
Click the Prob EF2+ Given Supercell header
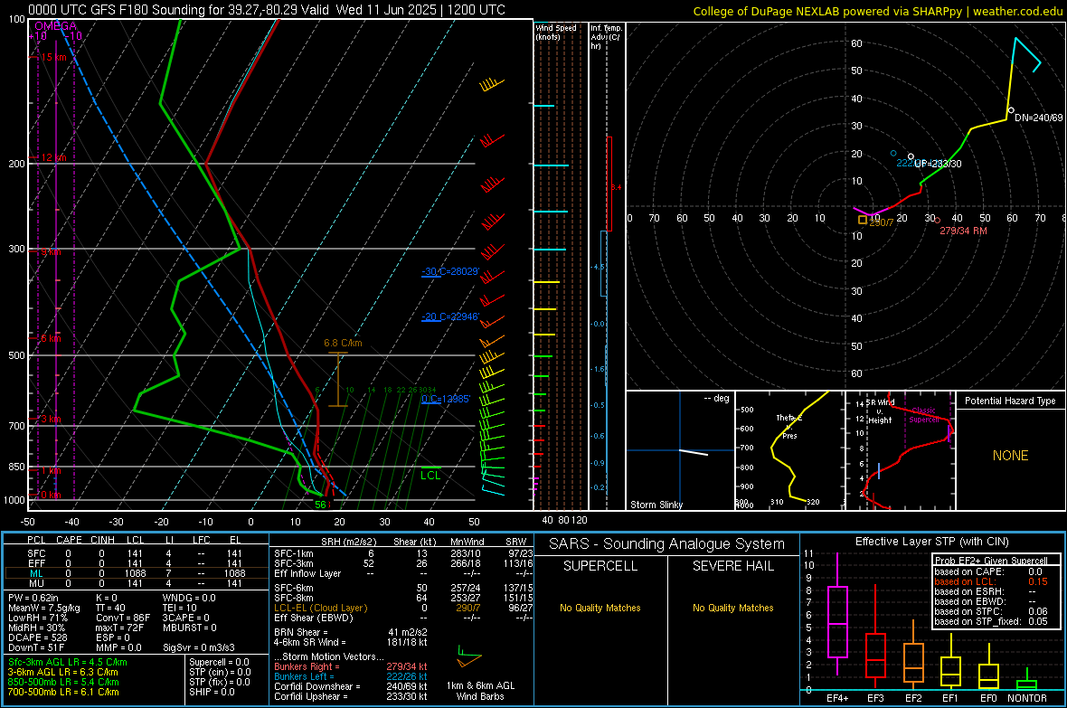(x=991, y=561)
